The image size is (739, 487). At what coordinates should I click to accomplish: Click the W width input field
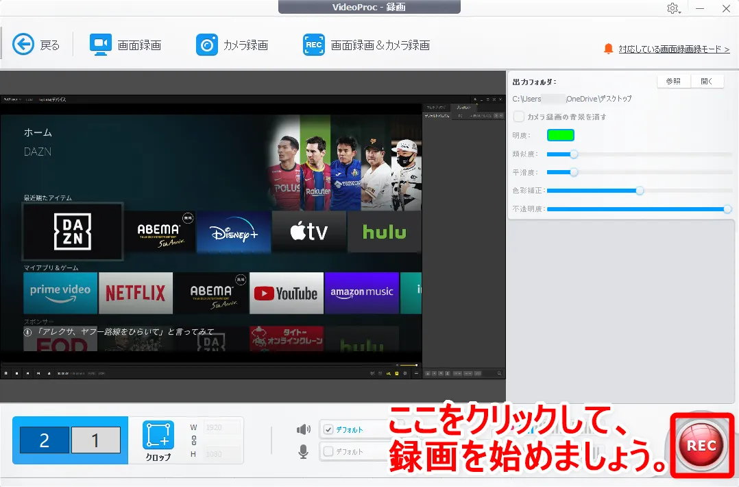pyautogui.click(x=222, y=427)
